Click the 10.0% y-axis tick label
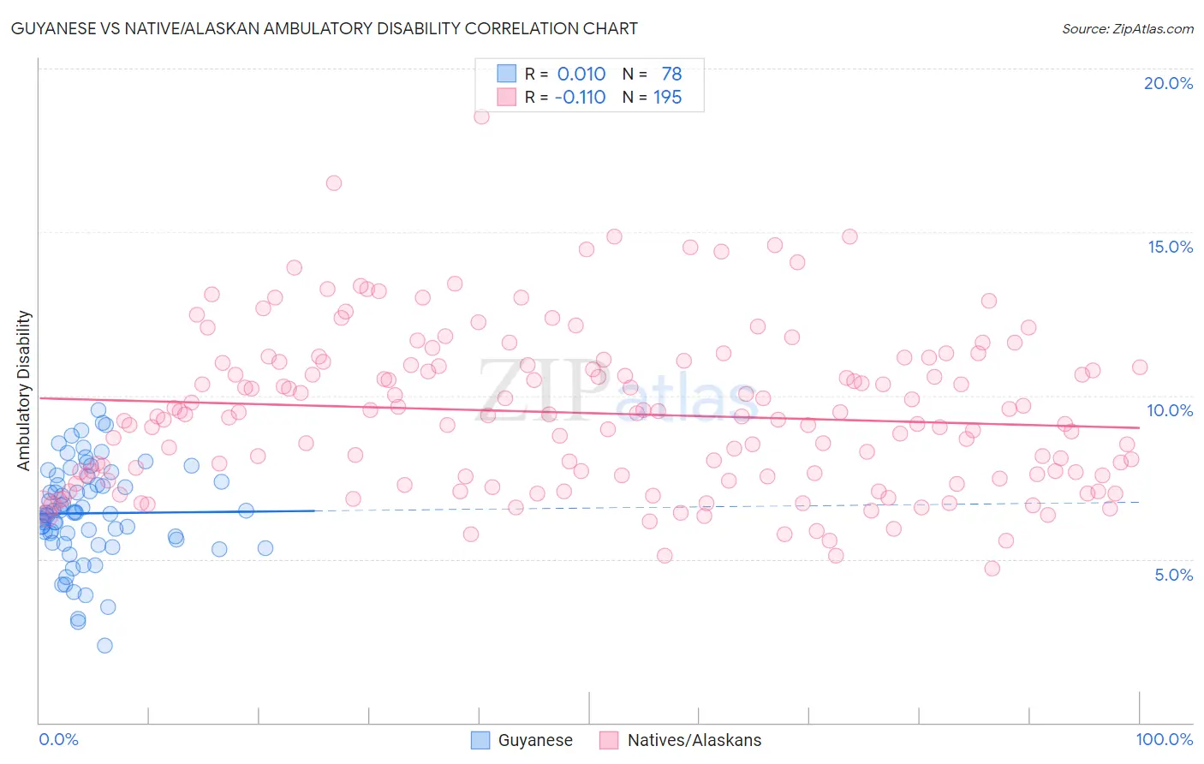The width and height of the screenshot is (1204, 764). pos(1170,410)
